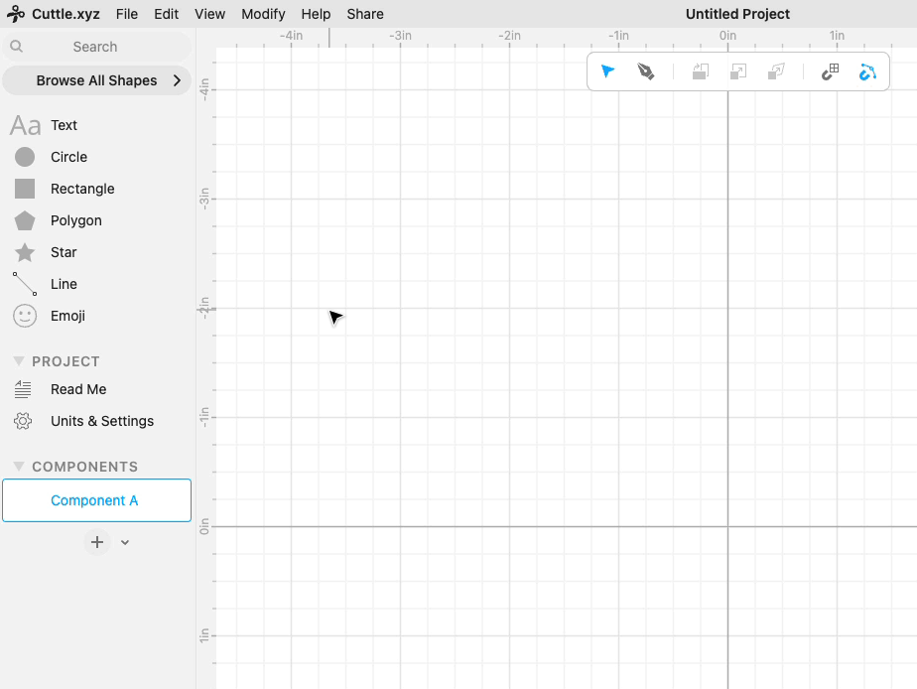Select the arrow selection tool
This screenshot has width=917, height=689.
[x=606, y=70]
